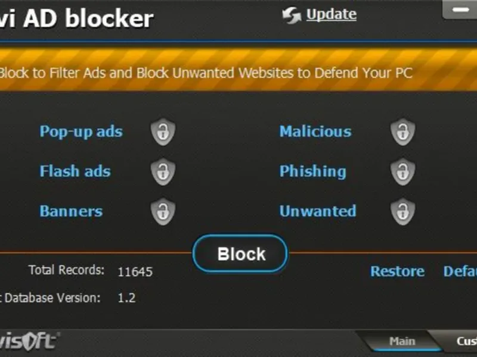Select the Pop-up ads label

[81, 131]
